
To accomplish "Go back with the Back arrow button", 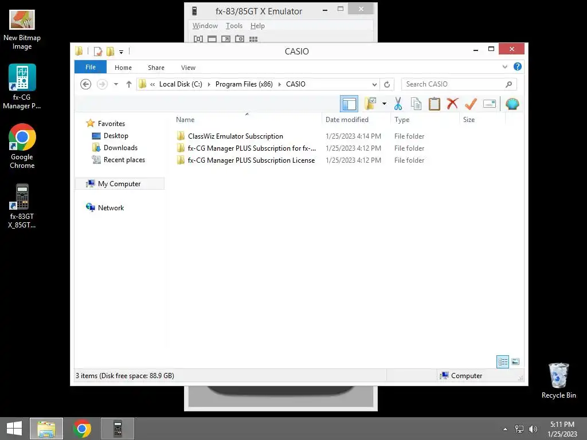I will point(86,84).
